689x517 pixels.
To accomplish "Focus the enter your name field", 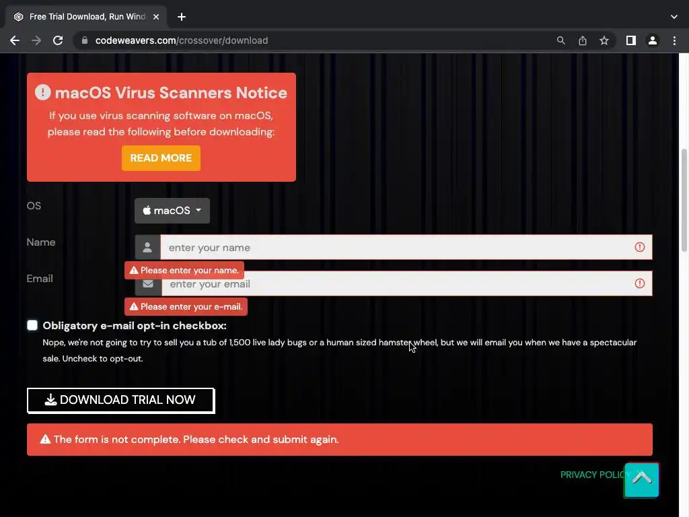I will 406,247.
